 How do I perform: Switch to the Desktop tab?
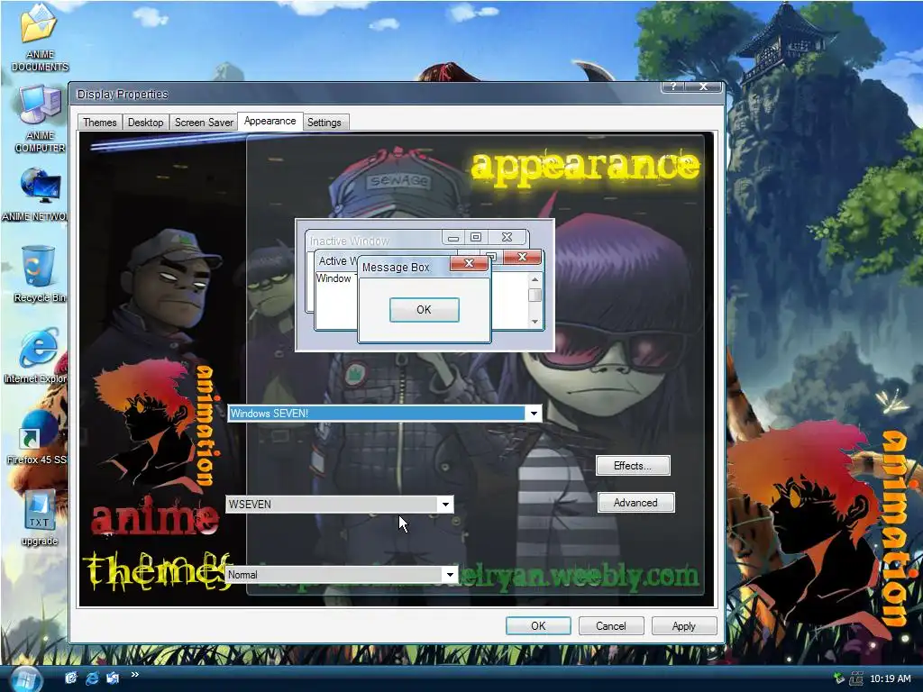(x=145, y=123)
